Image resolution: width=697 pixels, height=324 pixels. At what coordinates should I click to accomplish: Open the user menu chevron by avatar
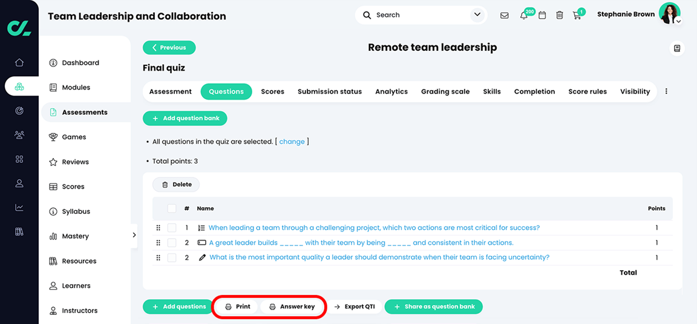[678, 21]
